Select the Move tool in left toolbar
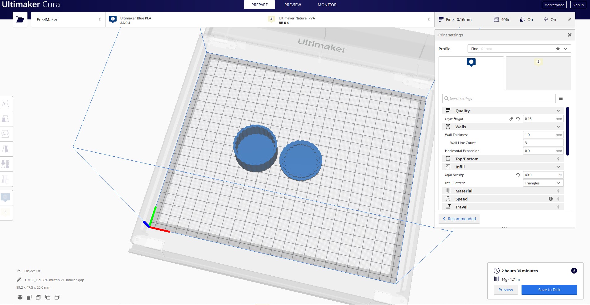 (x=6, y=104)
